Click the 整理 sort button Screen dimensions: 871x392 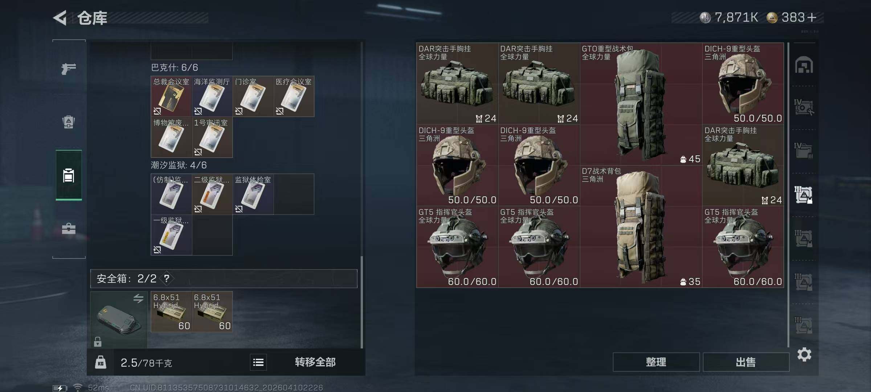coord(656,362)
